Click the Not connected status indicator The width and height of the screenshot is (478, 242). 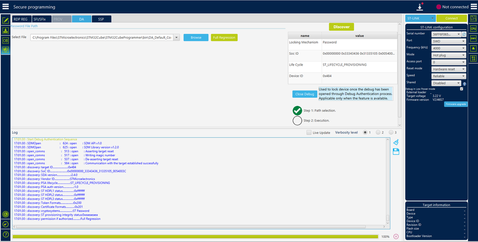452,7
